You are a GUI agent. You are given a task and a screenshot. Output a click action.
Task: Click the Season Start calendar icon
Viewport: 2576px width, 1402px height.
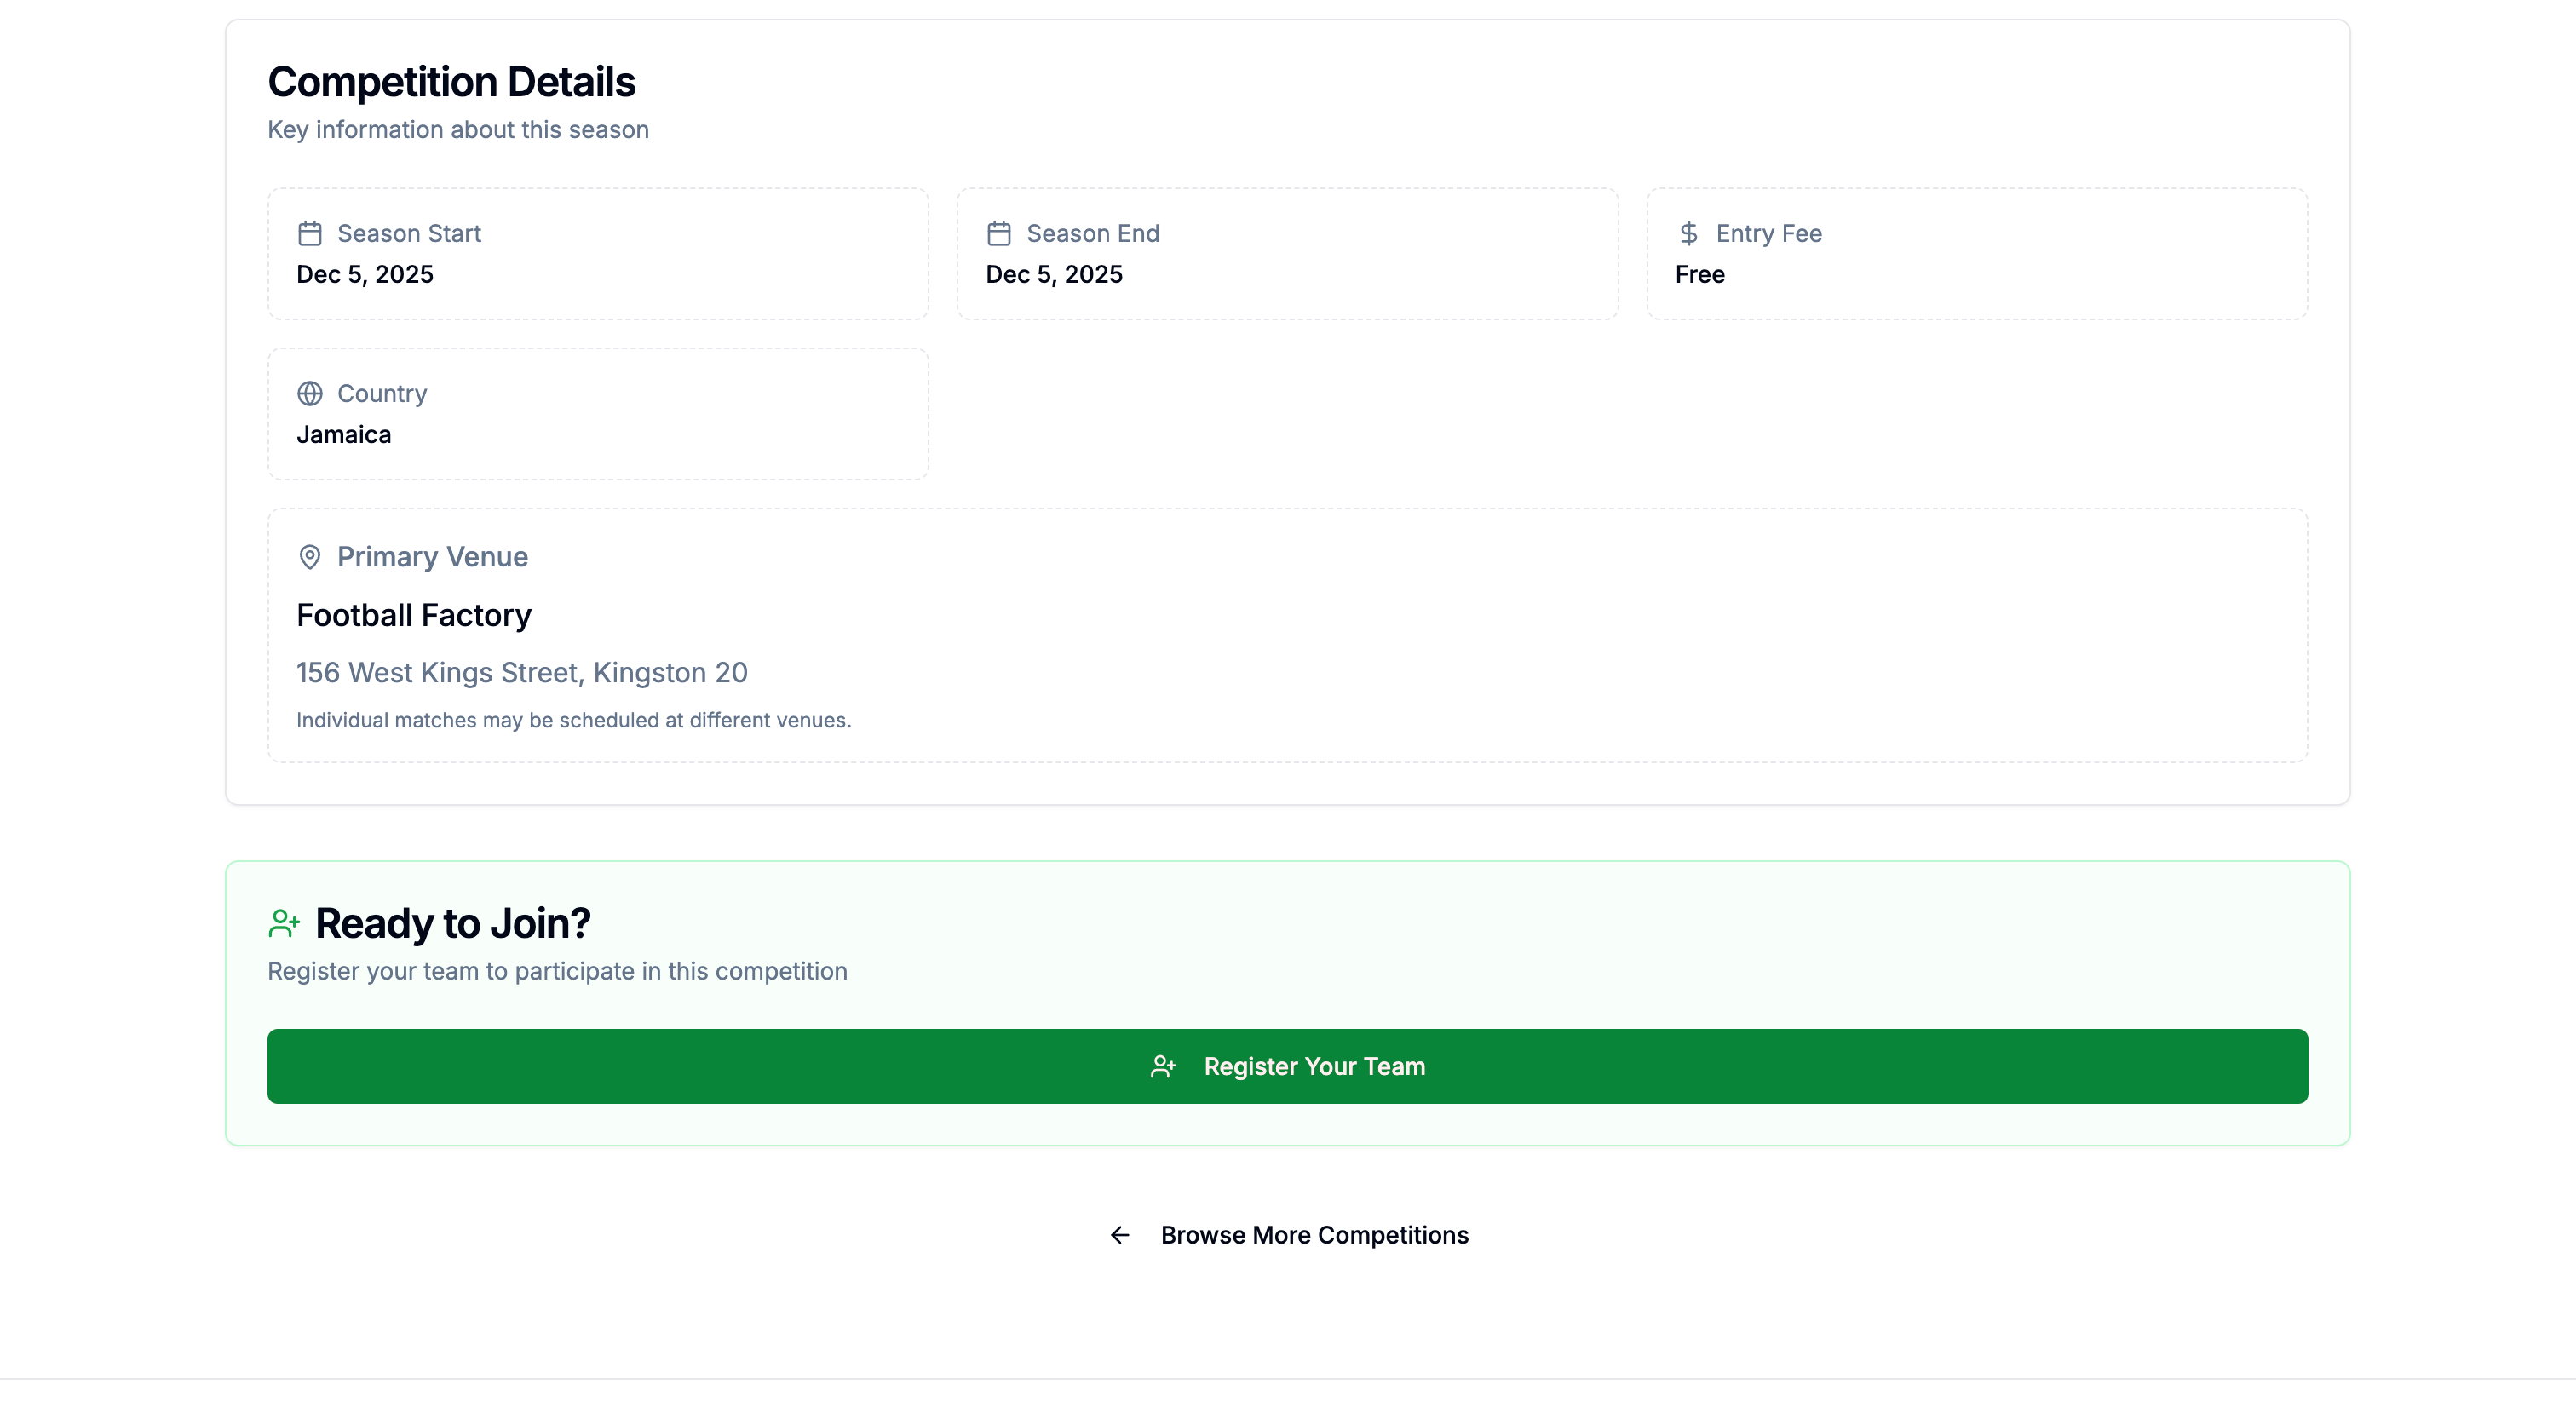pyautogui.click(x=310, y=233)
